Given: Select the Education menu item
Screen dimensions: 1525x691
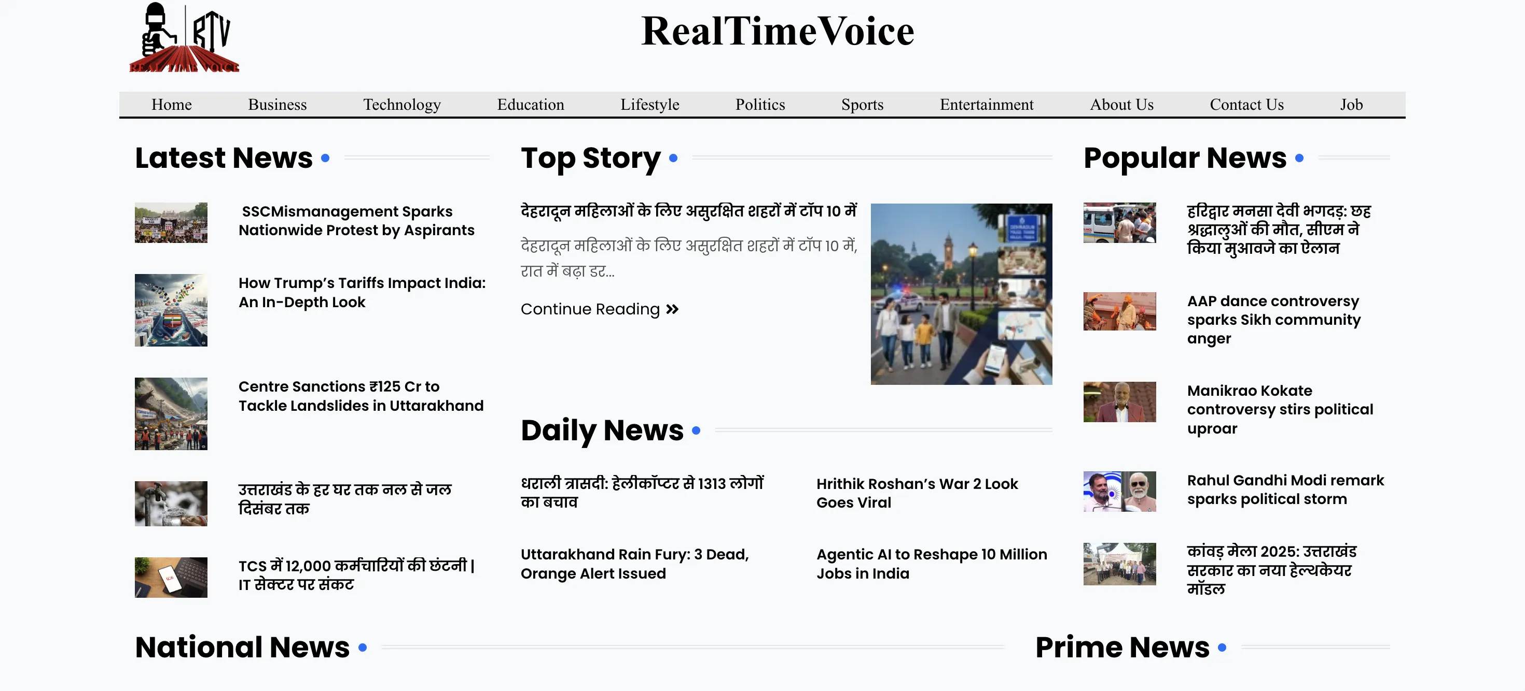Looking at the screenshot, I should [x=531, y=105].
